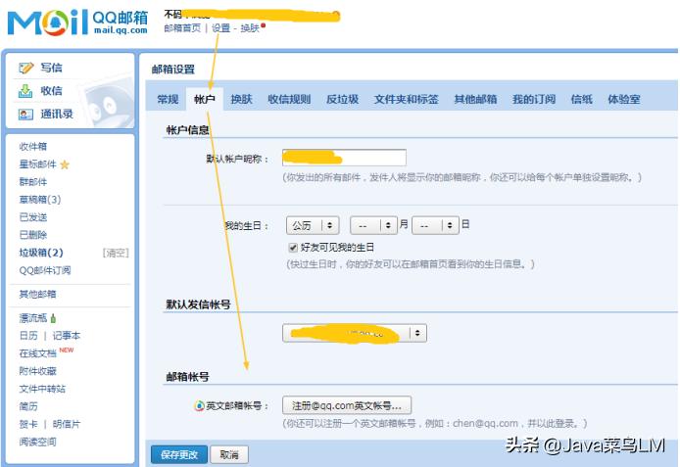This screenshot has width=680, height=467.
Task: Open the 其他邮箱 settings tab
Action: (x=475, y=99)
